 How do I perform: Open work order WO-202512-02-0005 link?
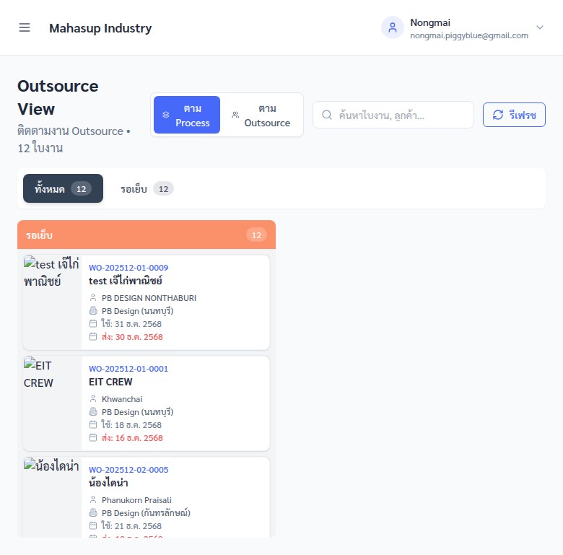[x=128, y=470]
